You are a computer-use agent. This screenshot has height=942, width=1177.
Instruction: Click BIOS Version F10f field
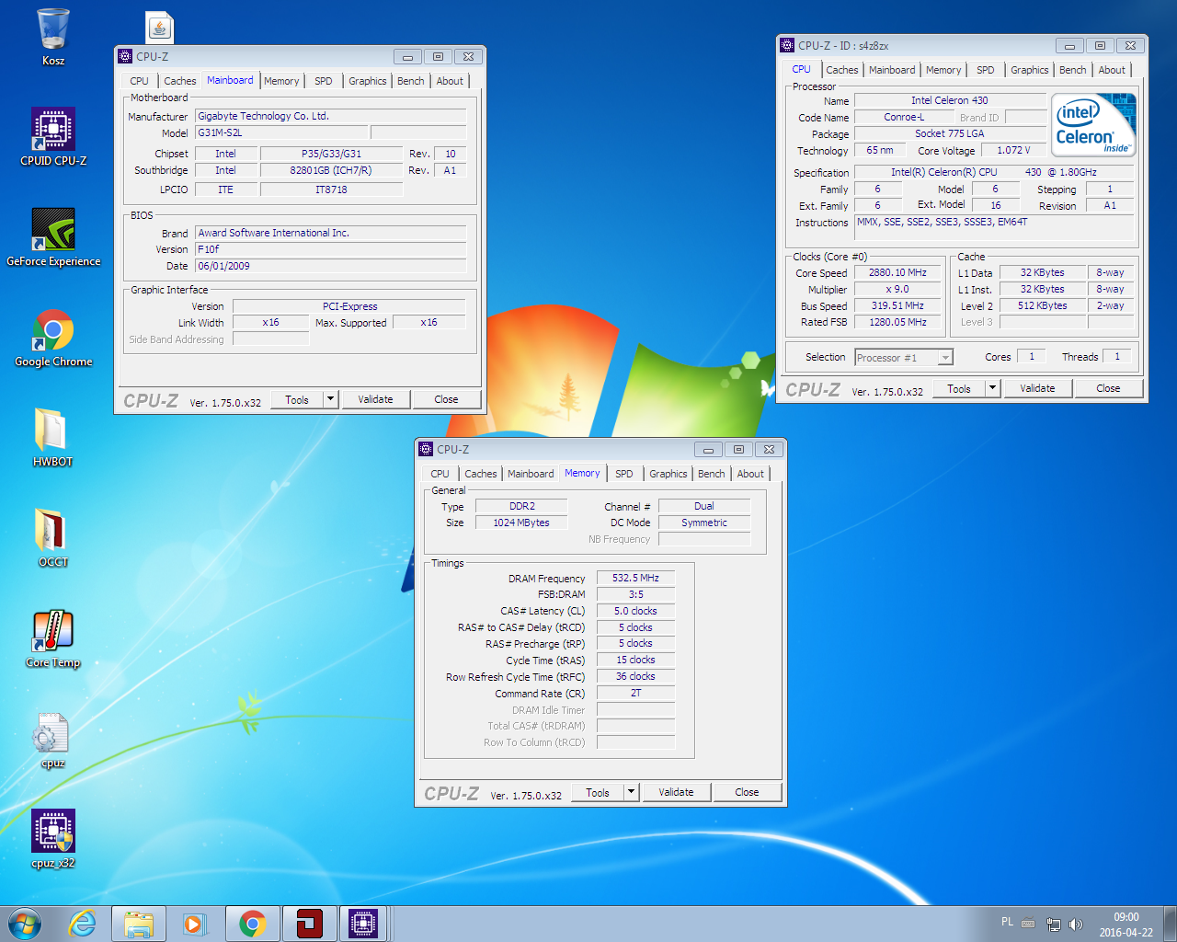[x=330, y=249]
